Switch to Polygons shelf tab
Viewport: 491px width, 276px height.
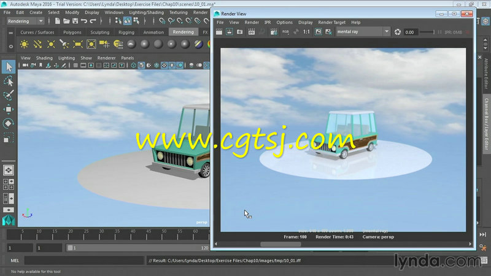click(72, 33)
